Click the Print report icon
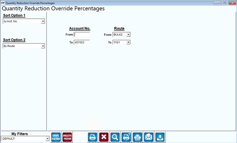 click(x=93, y=137)
